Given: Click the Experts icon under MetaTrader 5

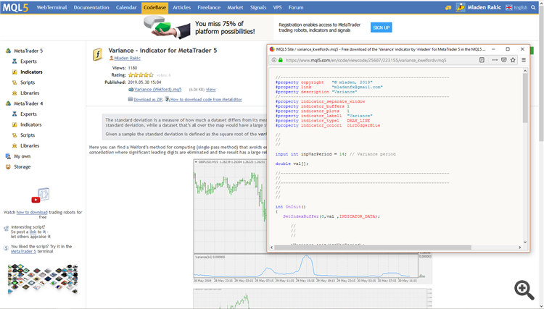Looking at the screenshot, I should (x=15, y=62).
